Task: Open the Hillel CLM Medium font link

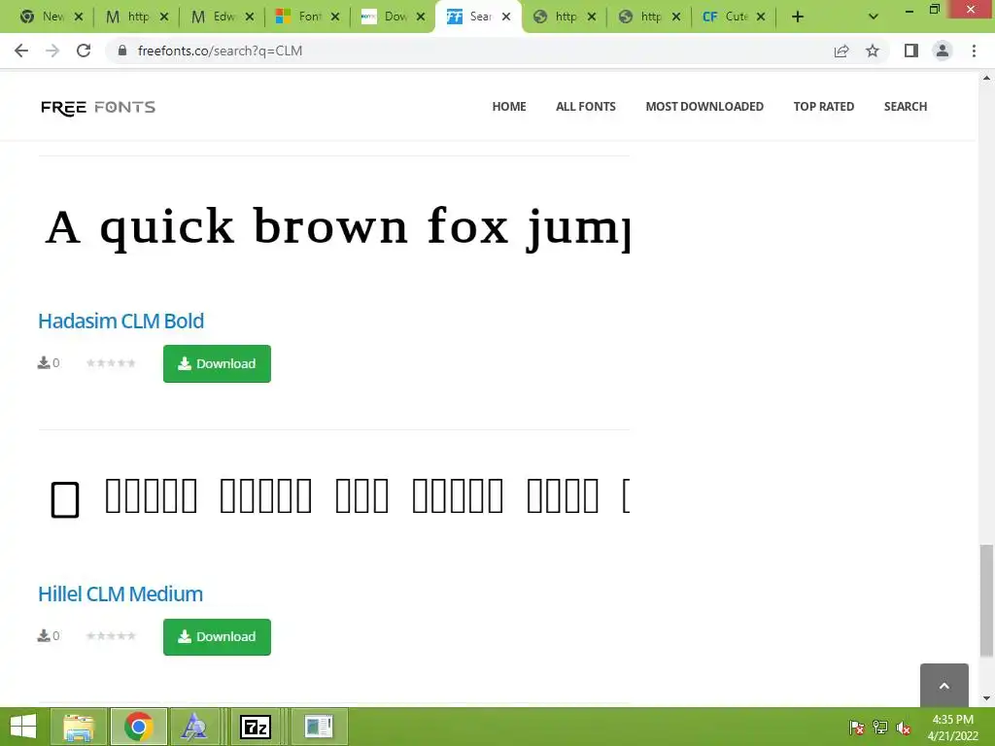Action: (x=120, y=594)
